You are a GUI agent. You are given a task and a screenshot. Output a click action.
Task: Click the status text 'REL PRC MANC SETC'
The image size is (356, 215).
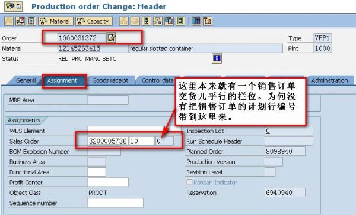point(87,59)
